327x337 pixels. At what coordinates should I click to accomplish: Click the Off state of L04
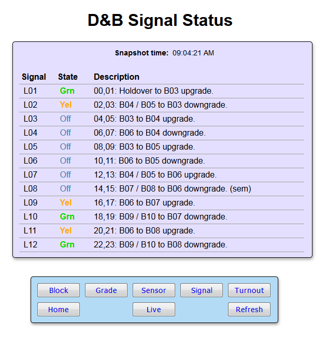tap(65, 133)
